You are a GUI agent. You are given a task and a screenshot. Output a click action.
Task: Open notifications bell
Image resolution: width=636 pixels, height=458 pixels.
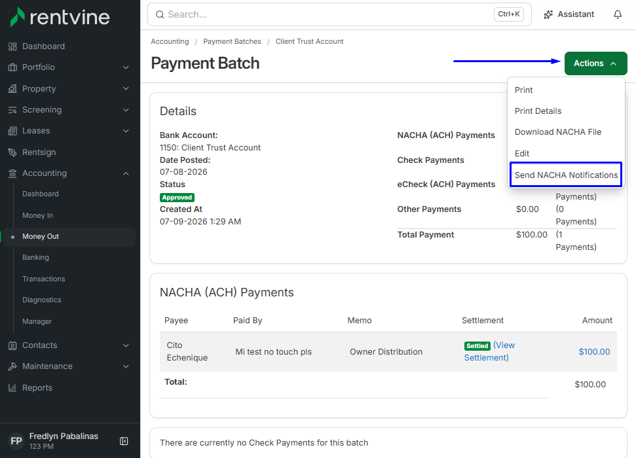coord(618,14)
